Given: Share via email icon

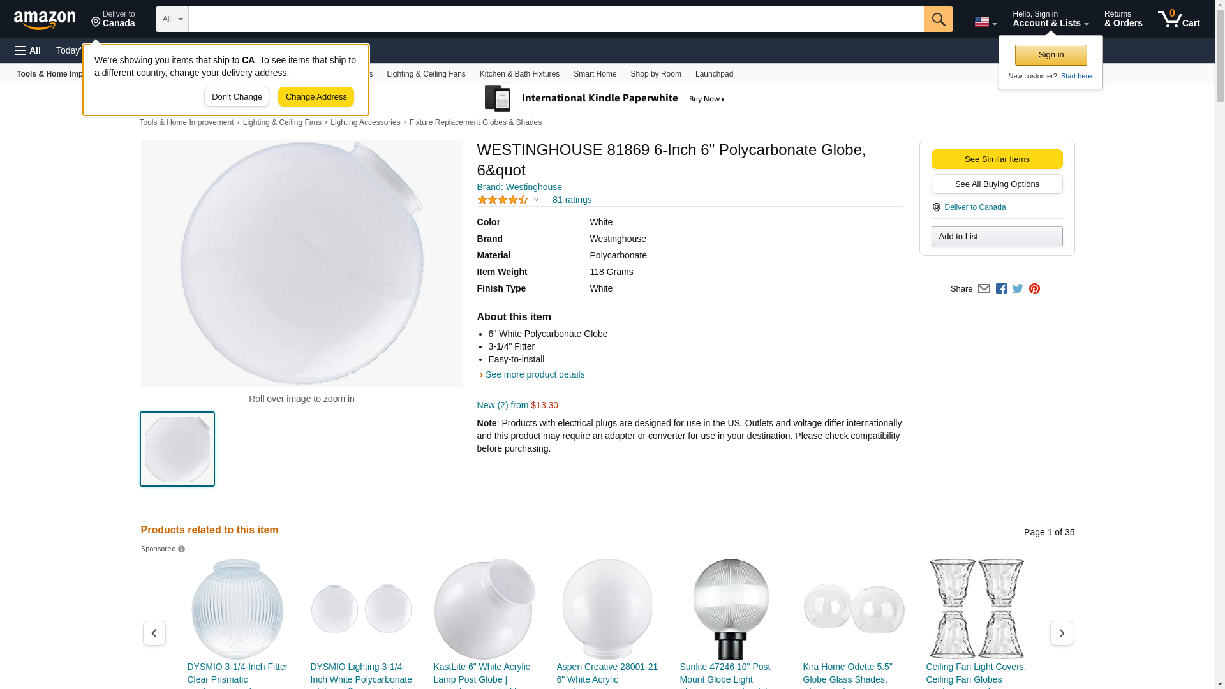Looking at the screenshot, I should pyautogui.click(x=984, y=289).
